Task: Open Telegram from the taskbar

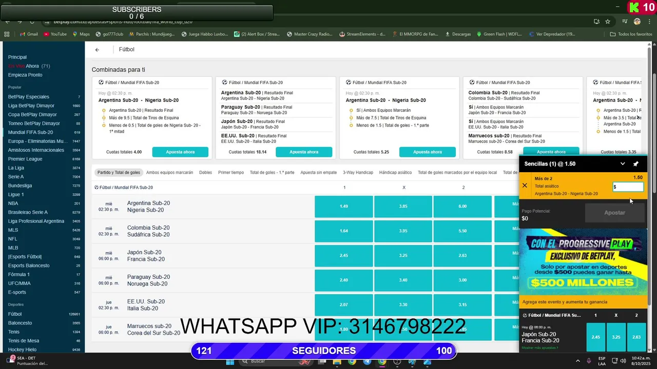Action: 367,361
